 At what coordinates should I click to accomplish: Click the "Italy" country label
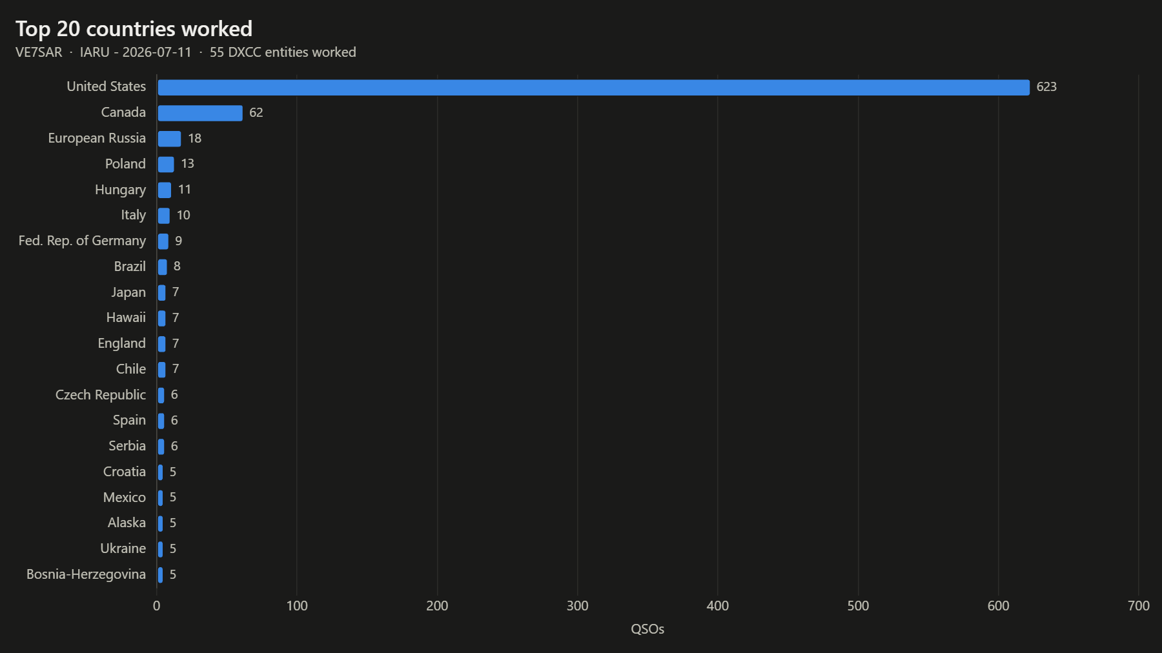point(134,215)
